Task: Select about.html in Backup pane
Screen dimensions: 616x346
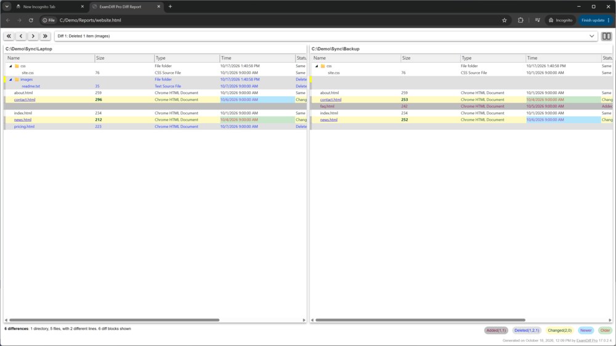Action: (x=329, y=93)
